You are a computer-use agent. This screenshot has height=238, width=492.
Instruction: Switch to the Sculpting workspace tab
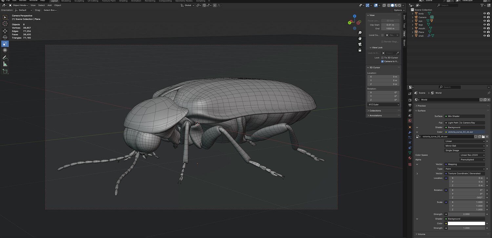[79, 1]
